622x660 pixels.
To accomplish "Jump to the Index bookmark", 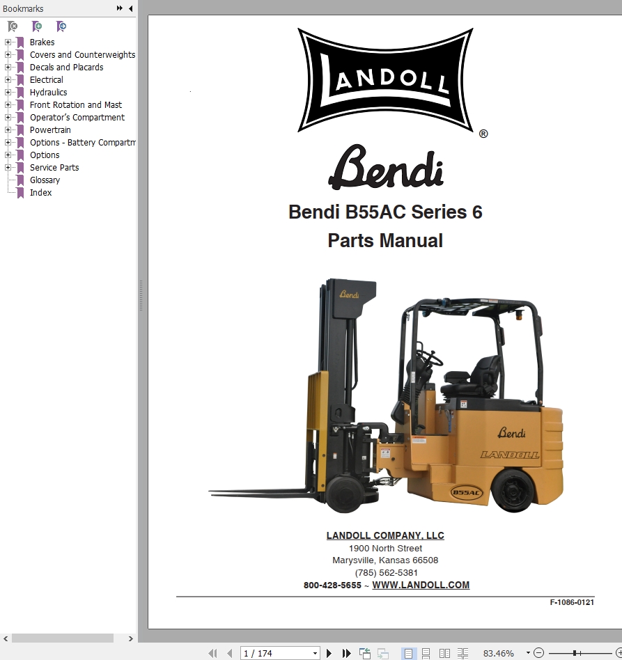I will [41, 193].
